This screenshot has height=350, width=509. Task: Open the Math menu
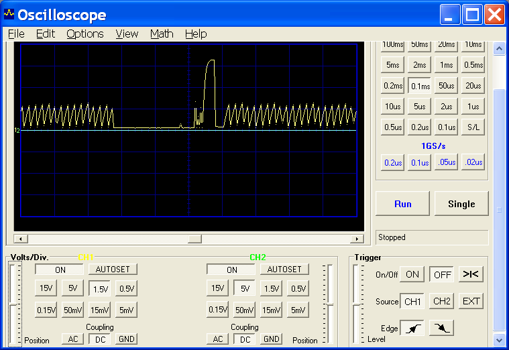[162, 34]
